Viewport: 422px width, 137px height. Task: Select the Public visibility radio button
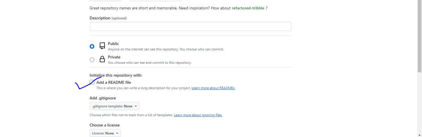pos(92,46)
